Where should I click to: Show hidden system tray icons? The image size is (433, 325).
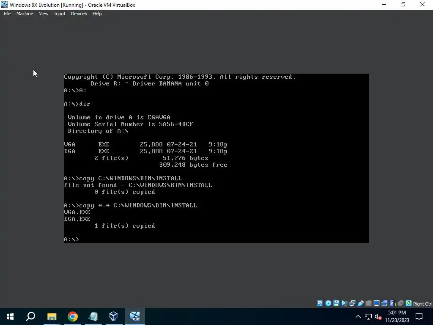[358, 317]
